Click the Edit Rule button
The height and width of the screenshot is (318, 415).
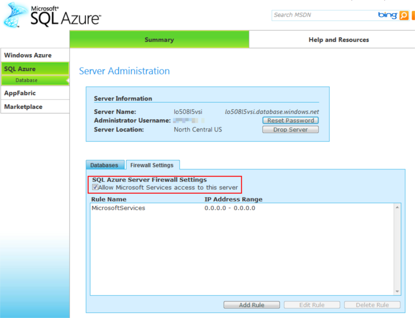click(x=312, y=305)
